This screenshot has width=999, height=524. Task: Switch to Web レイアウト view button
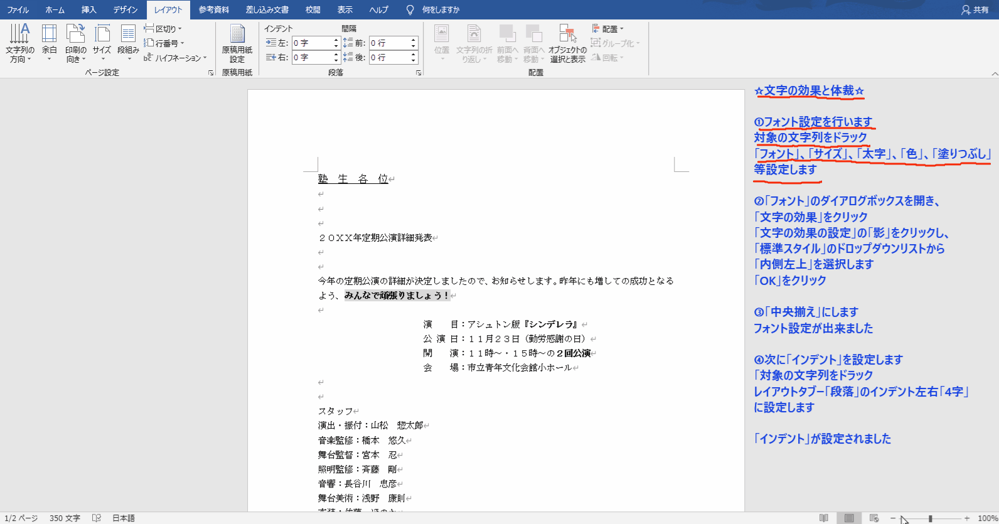click(x=874, y=518)
